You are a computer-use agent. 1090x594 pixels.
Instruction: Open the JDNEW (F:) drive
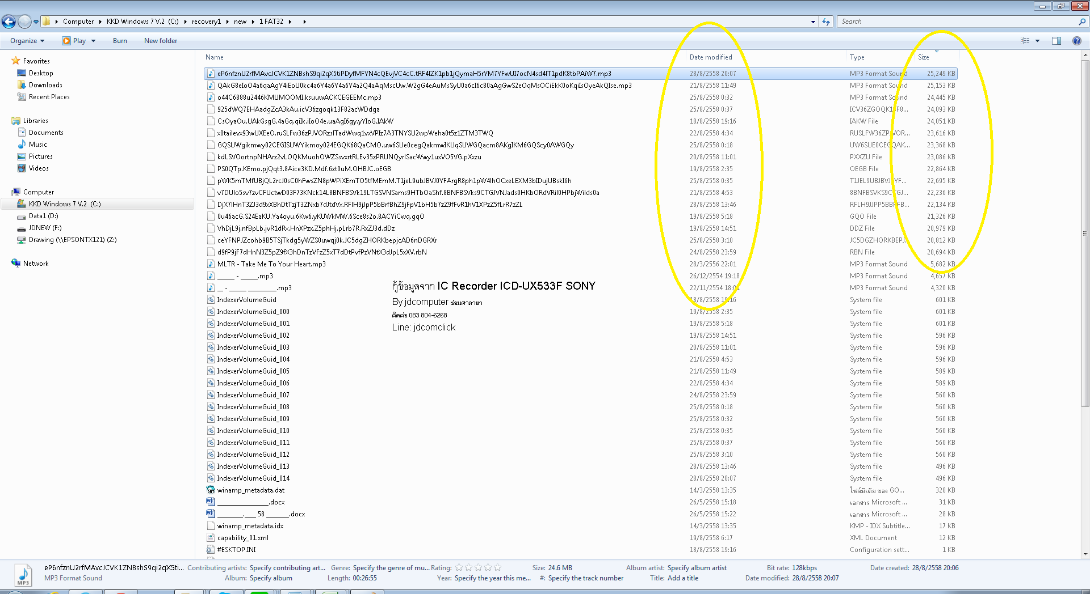pos(45,228)
